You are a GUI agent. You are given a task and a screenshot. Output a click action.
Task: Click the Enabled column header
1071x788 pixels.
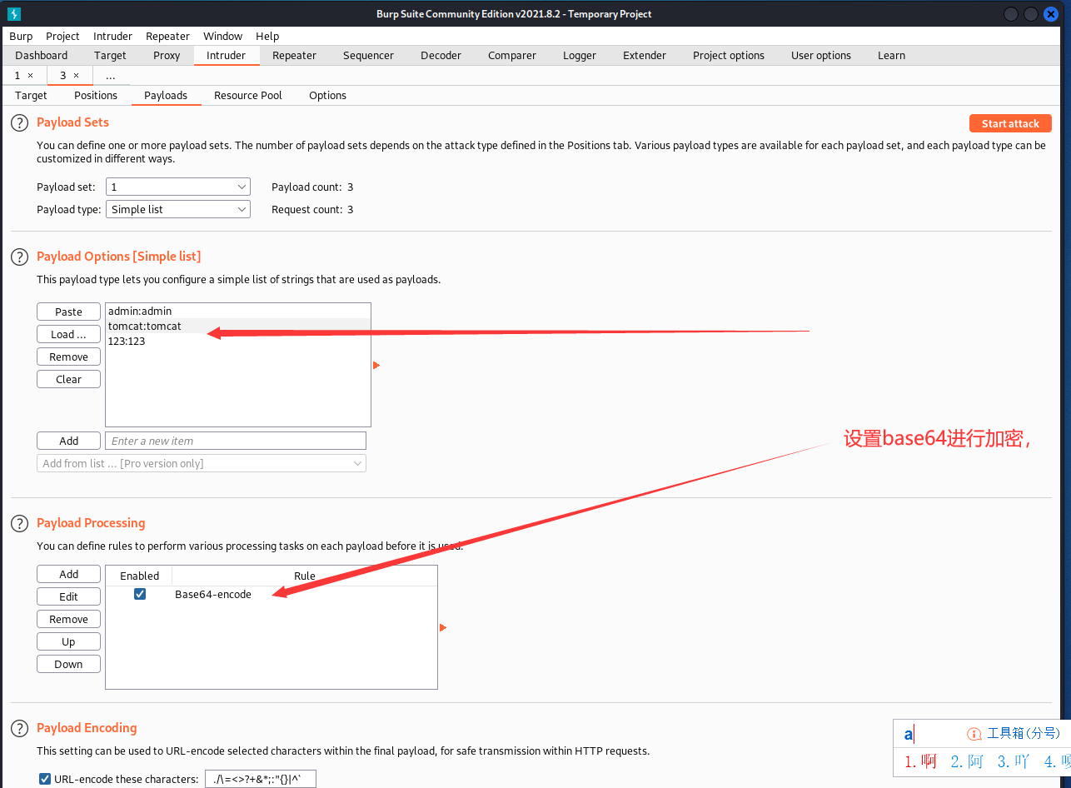[x=139, y=576]
